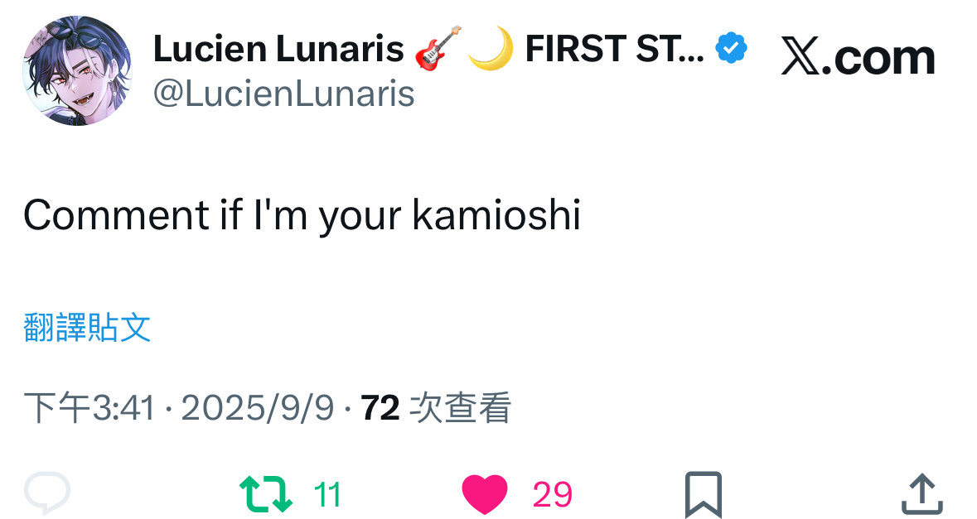Bookmark this post
The image size is (977, 519).
pyautogui.click(x=704, y=494)
